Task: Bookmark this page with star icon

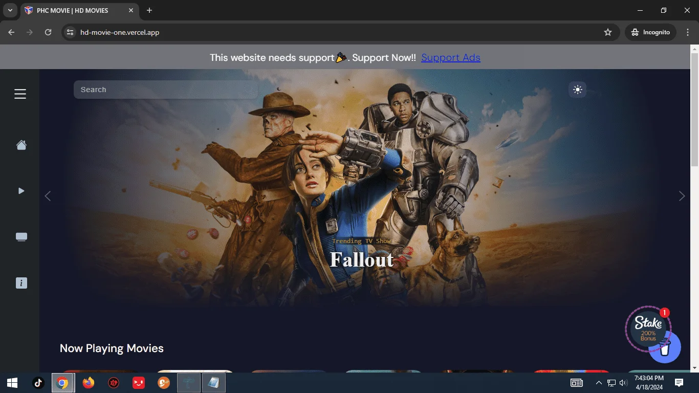Action: [x=608, y=32]
